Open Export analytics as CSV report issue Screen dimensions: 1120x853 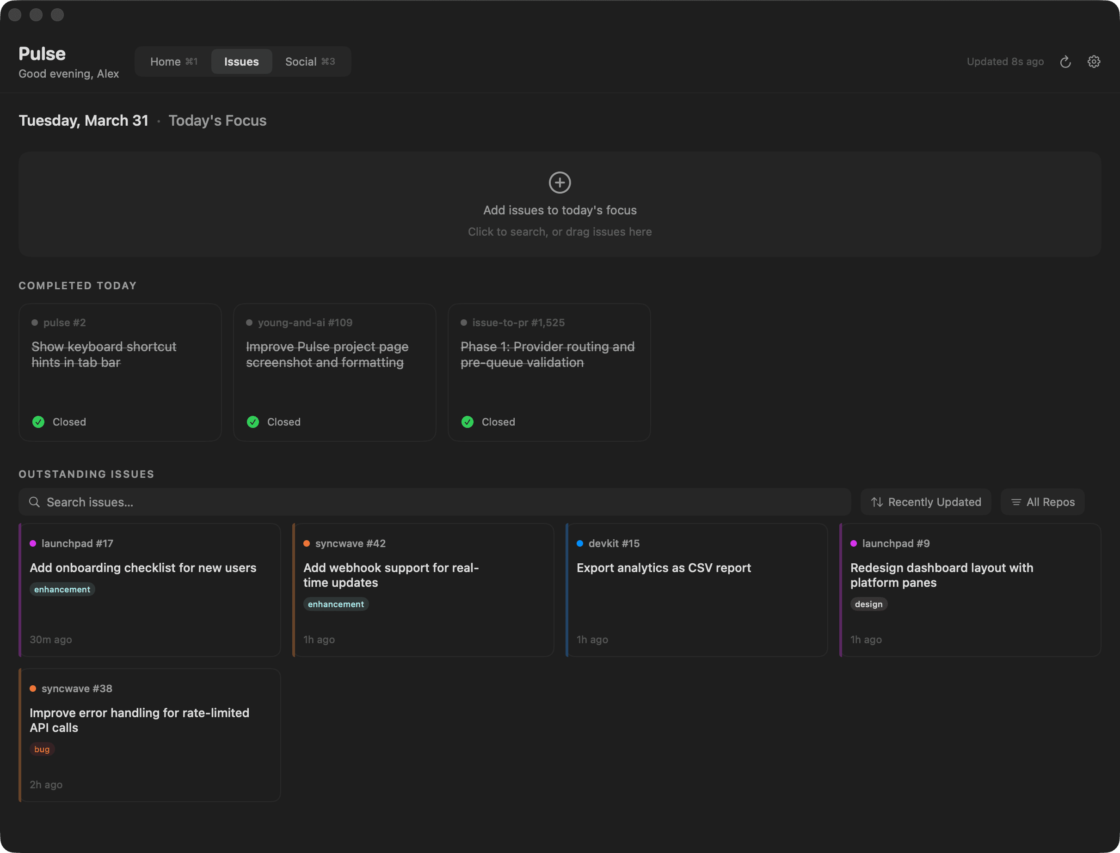click(x=696, y=590)
